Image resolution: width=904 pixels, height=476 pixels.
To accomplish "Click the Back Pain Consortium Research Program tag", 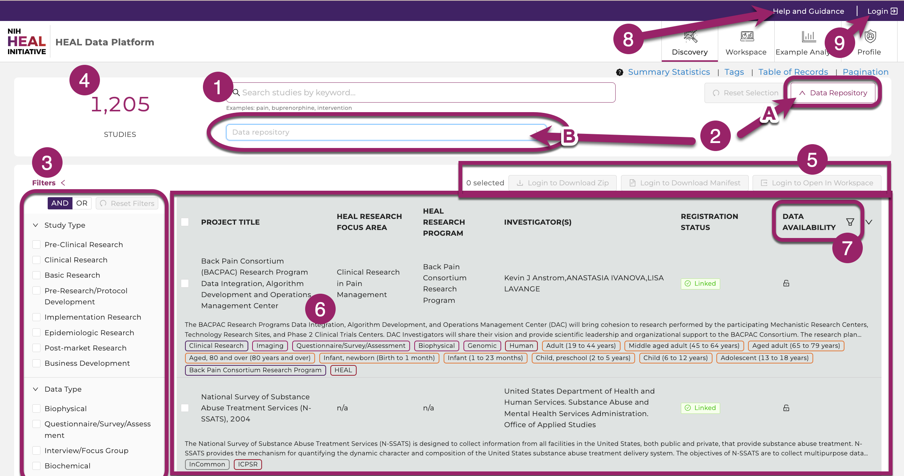I will coord(255,370).
